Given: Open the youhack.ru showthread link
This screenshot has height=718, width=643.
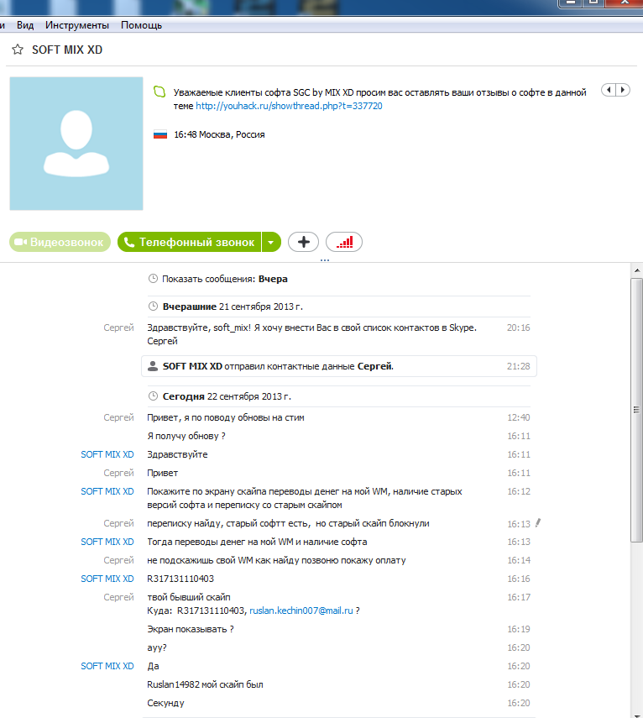Looking at the screenshot, I should click(289, 106).
